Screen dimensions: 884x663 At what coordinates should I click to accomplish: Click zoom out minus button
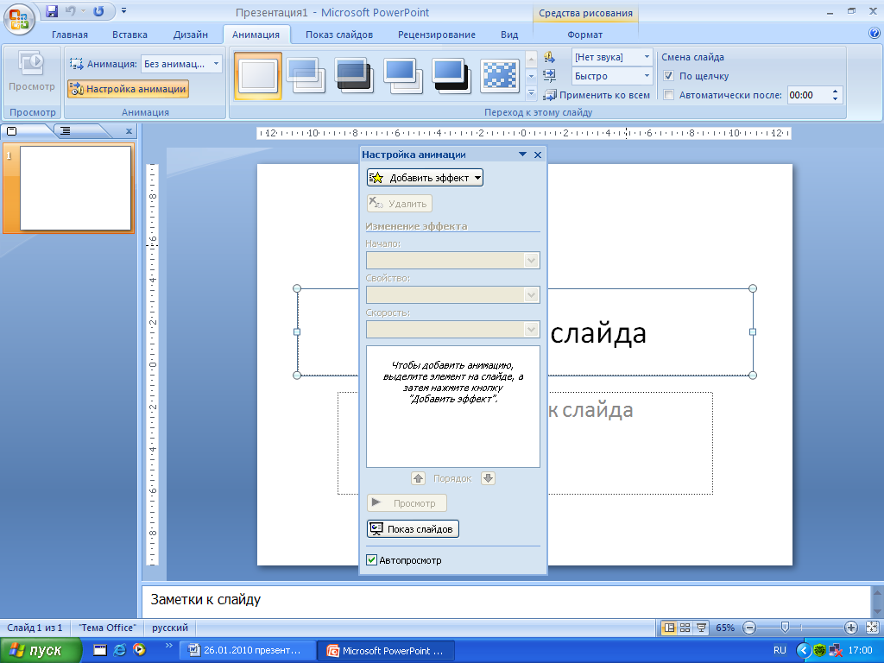(749, 628)
